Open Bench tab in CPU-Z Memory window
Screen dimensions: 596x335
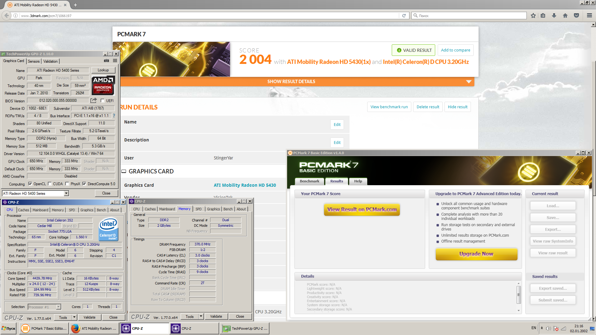click(x=228, y=209)
